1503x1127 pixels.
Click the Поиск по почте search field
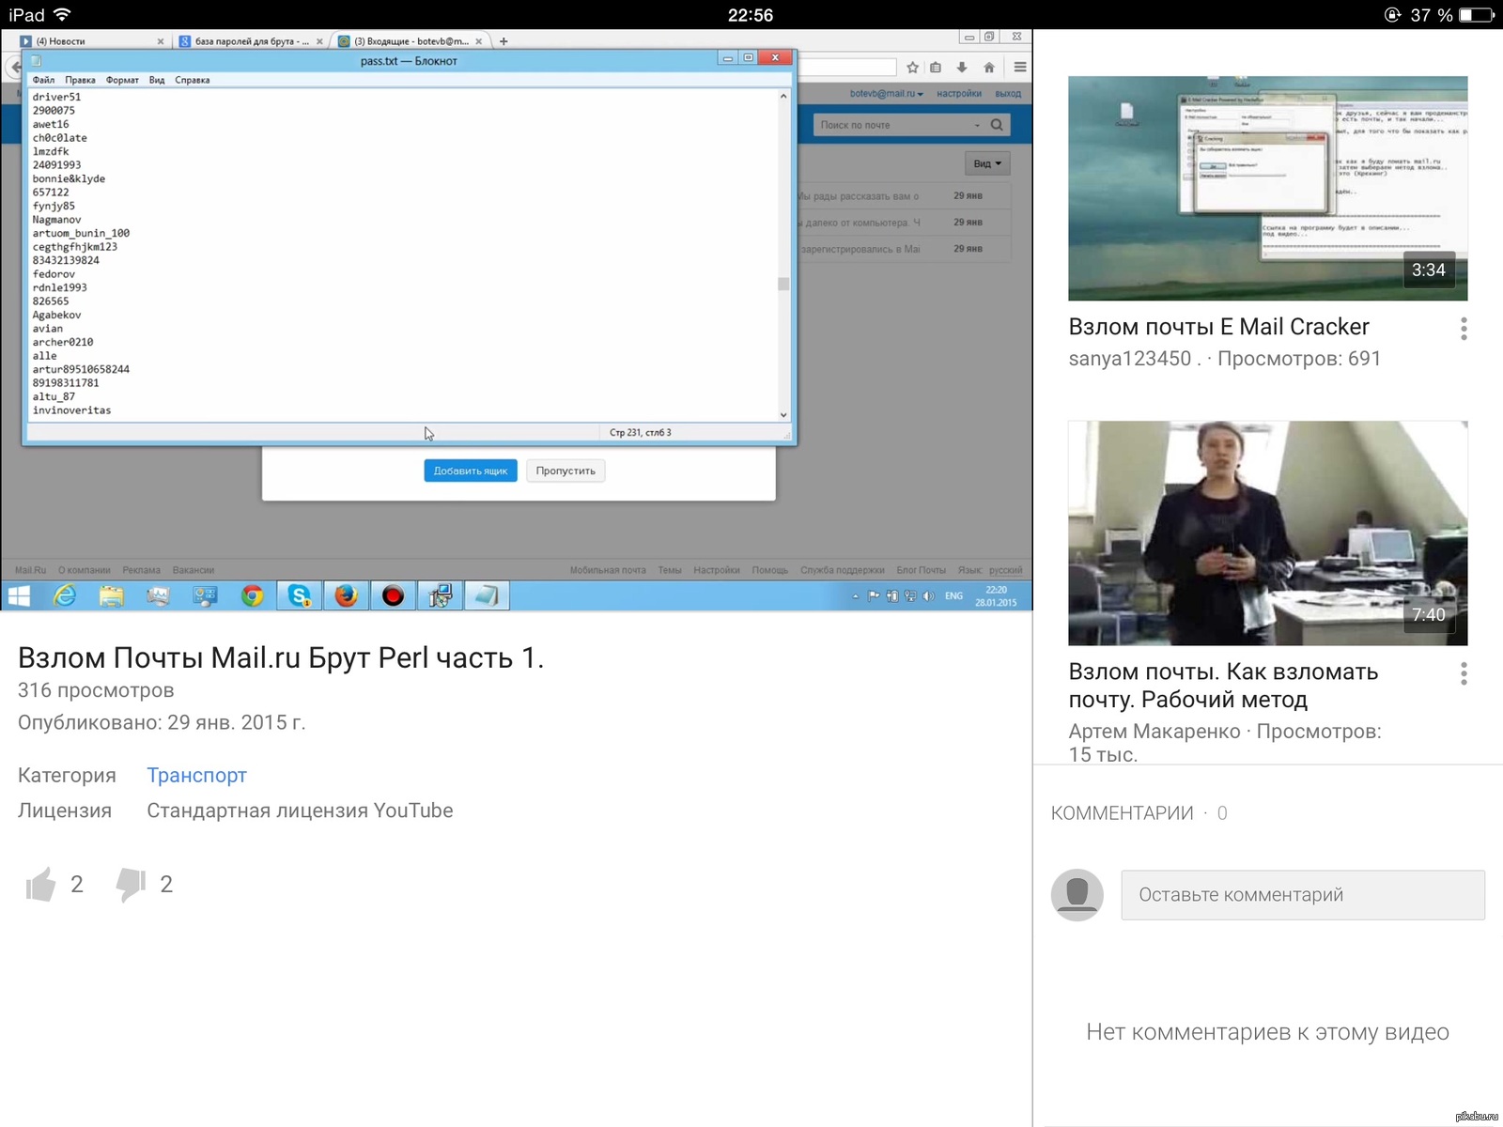pos(897,125)
